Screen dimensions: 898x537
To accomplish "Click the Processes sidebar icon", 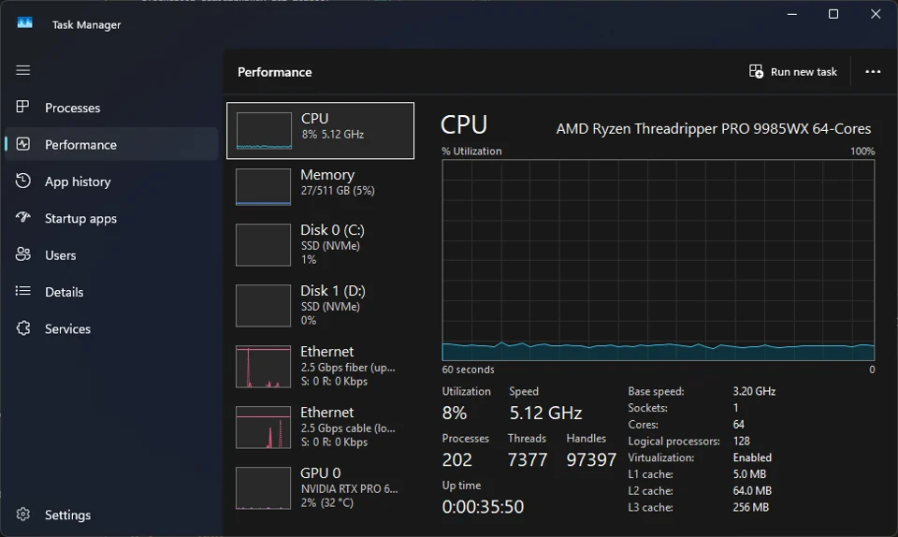I will point(22,107).
